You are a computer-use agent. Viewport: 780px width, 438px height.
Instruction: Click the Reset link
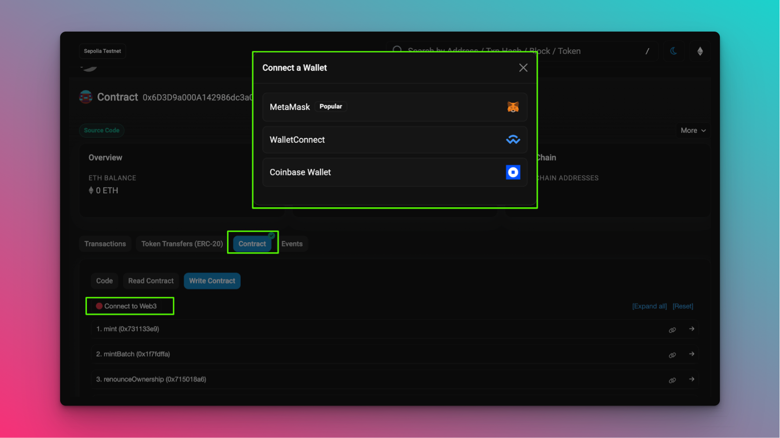683,306
